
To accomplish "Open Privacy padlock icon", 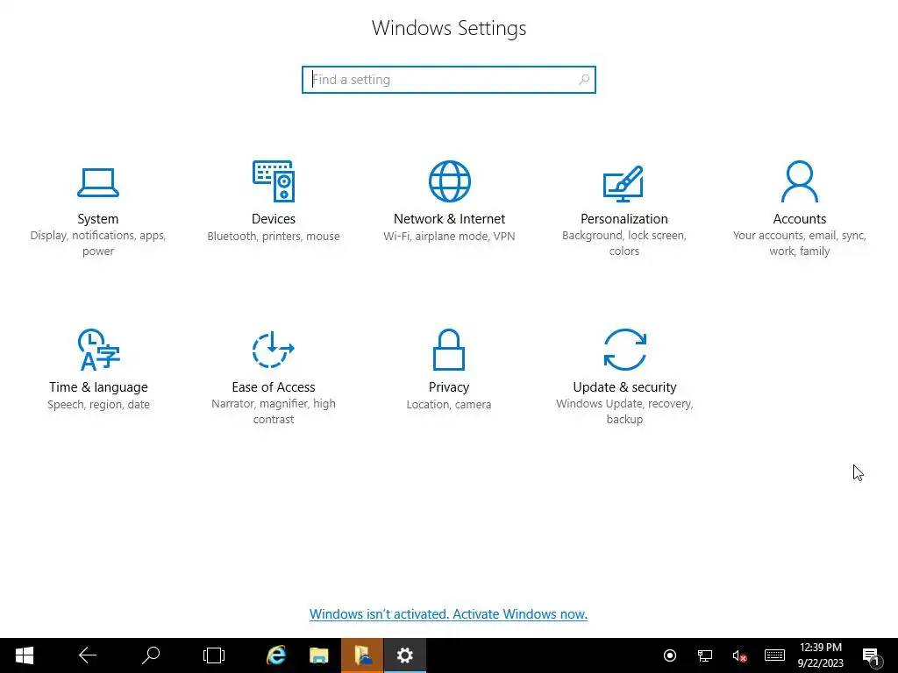I will tap(449, 350).
